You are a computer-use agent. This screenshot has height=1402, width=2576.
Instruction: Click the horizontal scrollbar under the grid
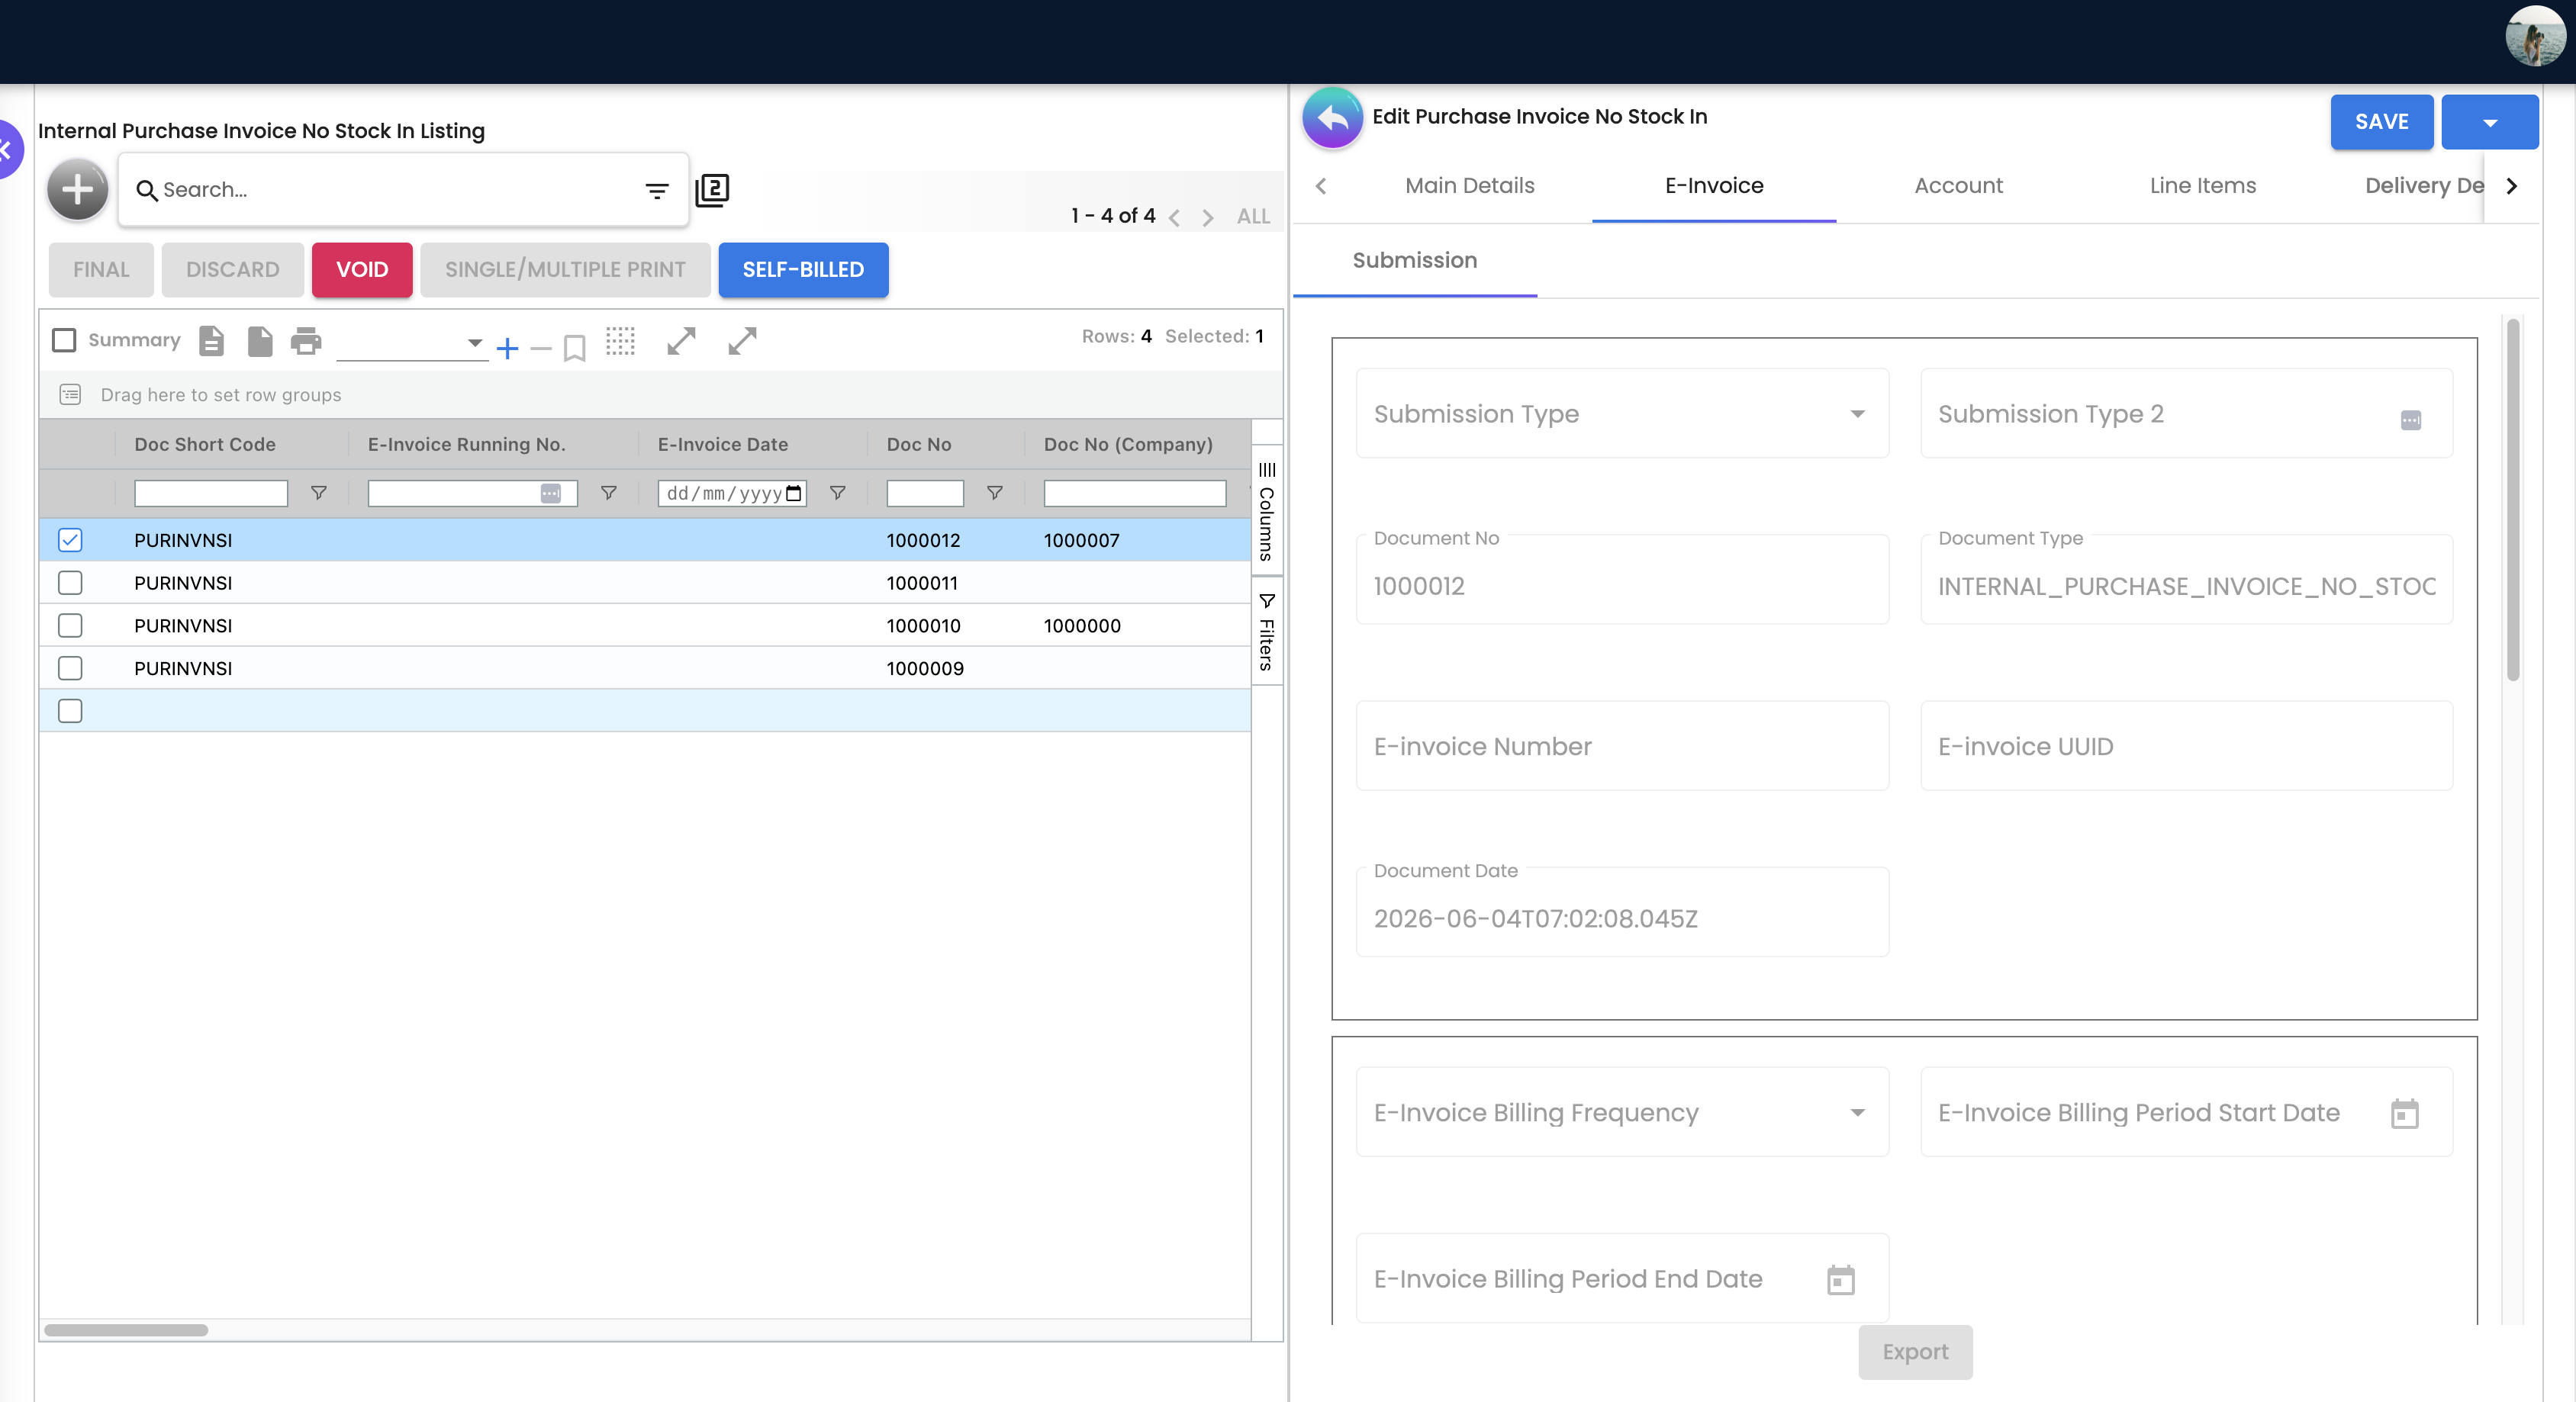click(x=126, y=1330)
